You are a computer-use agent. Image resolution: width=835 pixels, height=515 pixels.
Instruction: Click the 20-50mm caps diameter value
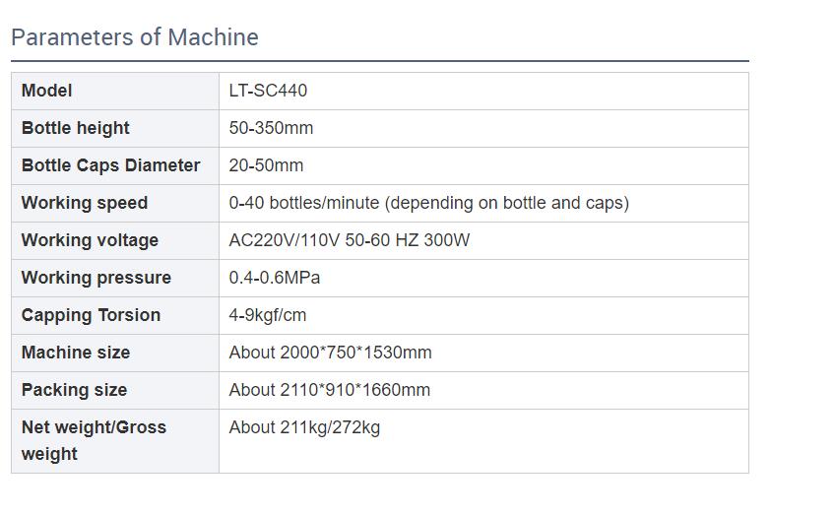click(x=266, y=165)
